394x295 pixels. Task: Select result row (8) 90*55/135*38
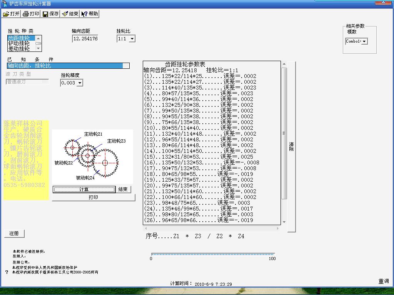click(x=199, y=116)
